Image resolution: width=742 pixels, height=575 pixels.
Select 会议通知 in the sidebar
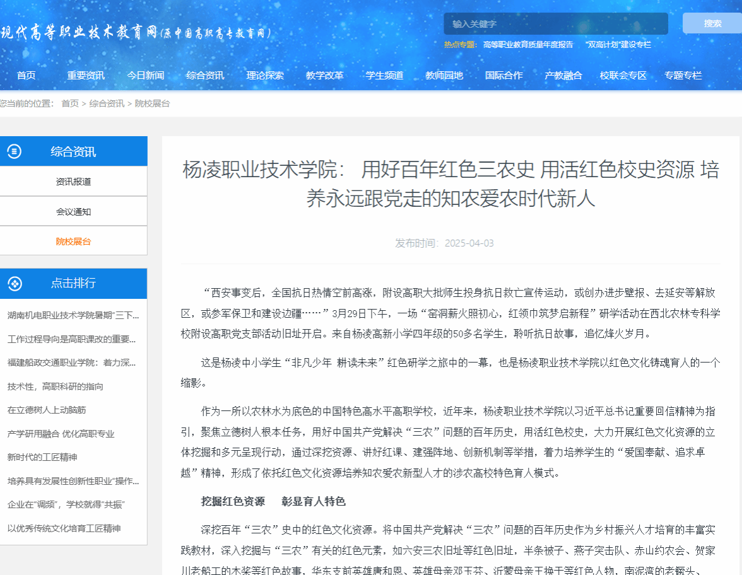coord(73,212)
